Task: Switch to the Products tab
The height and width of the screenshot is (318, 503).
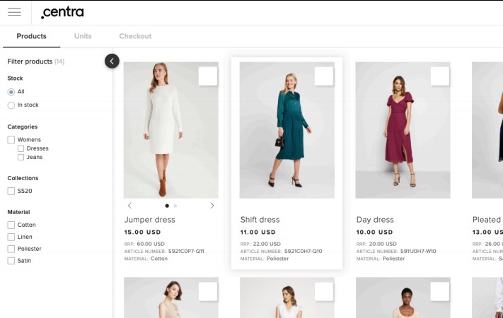Action: pyautogui.click(x=31, y=36)
